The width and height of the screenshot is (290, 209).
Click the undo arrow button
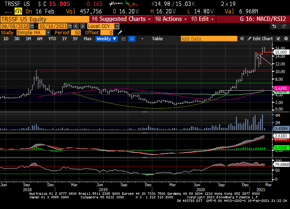274,26
